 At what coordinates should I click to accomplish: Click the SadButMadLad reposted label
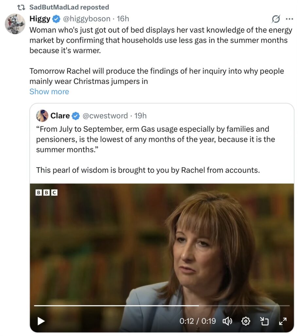(69, 7)
